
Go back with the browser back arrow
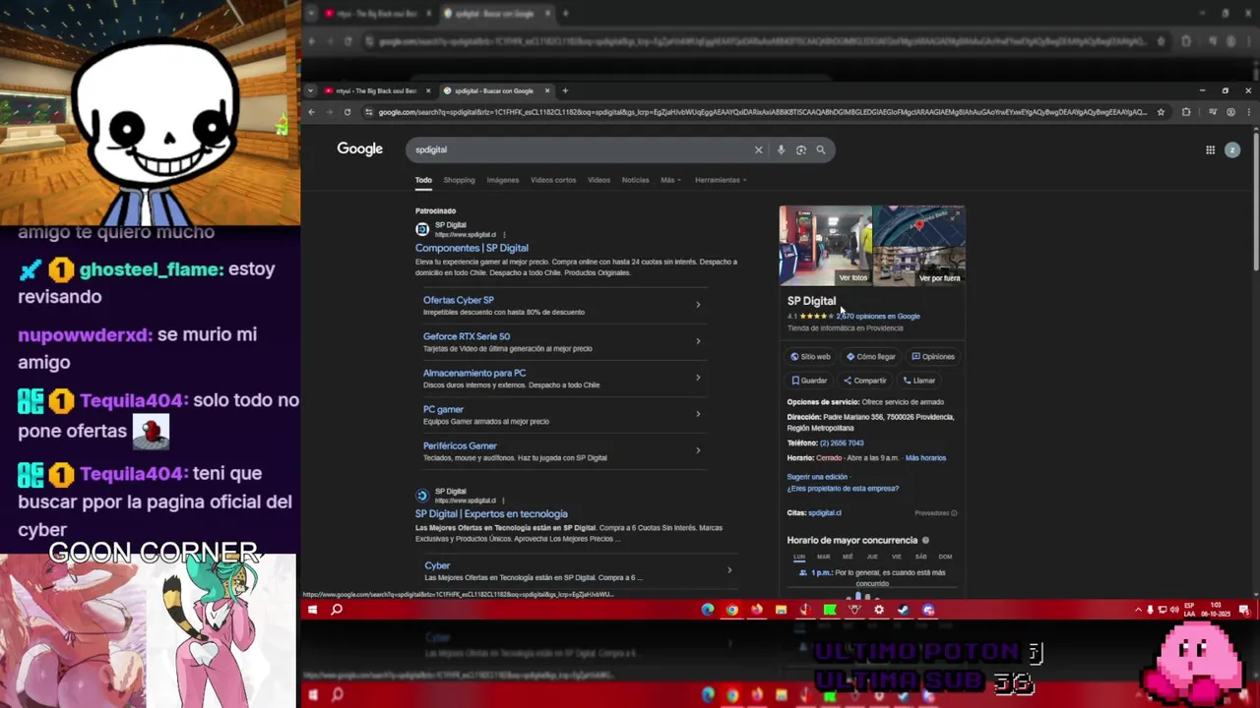(311, 112)
